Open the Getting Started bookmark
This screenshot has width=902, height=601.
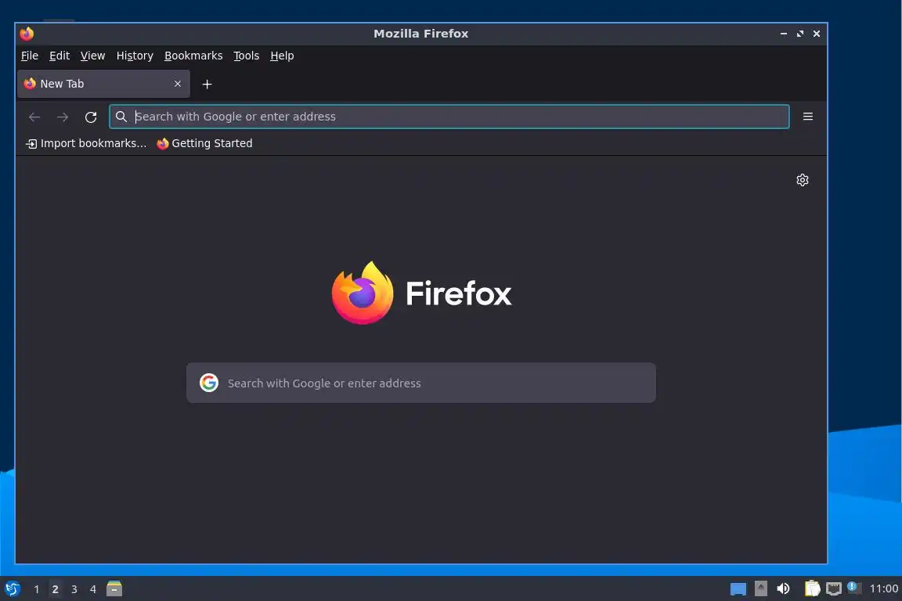click(205, 143)
